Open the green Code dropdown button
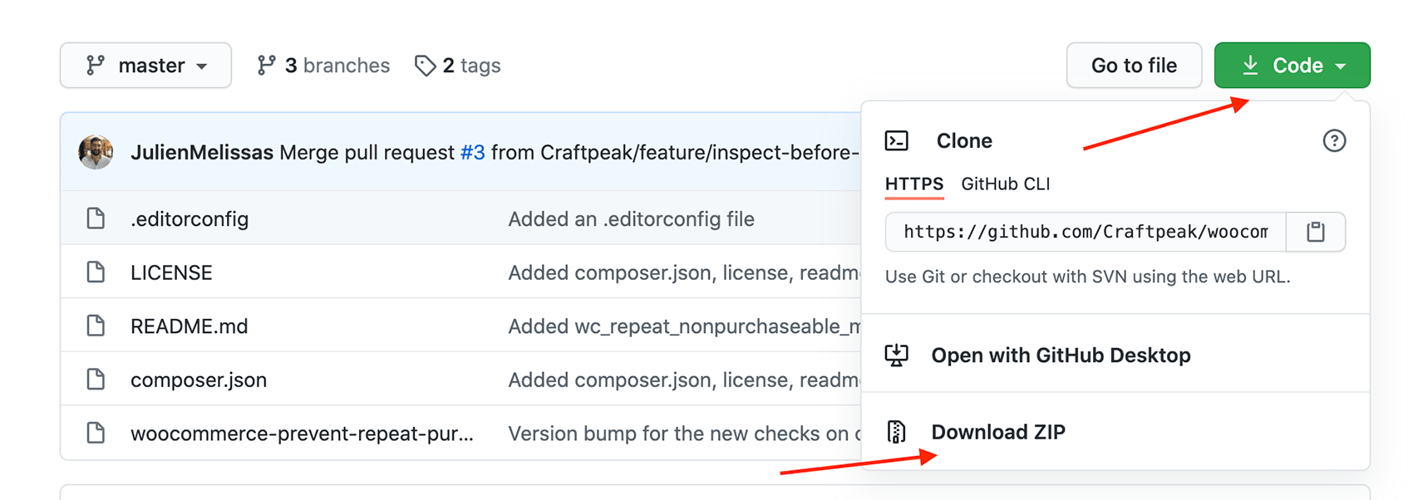Viewport: 1413px width, 500px height. tap(1292, 66)
